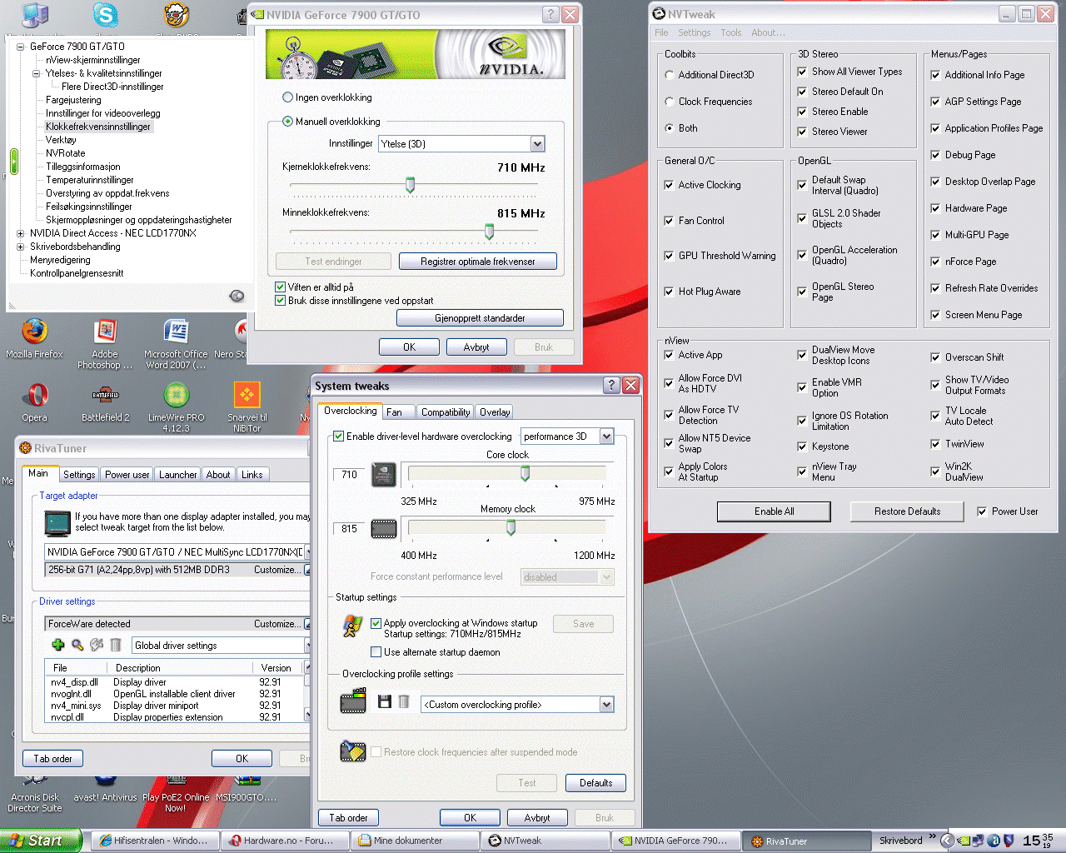This screenshot has width=1066, height=853.
Task: Collapse Ytelses- & kvalitetsinnstillinger tree node
Action: click(37, 73)
